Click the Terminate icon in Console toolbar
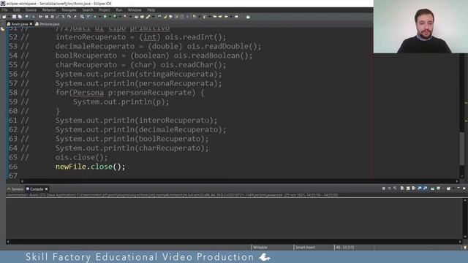The width and height of the screenshot is (468, 263). coord(383,188)
